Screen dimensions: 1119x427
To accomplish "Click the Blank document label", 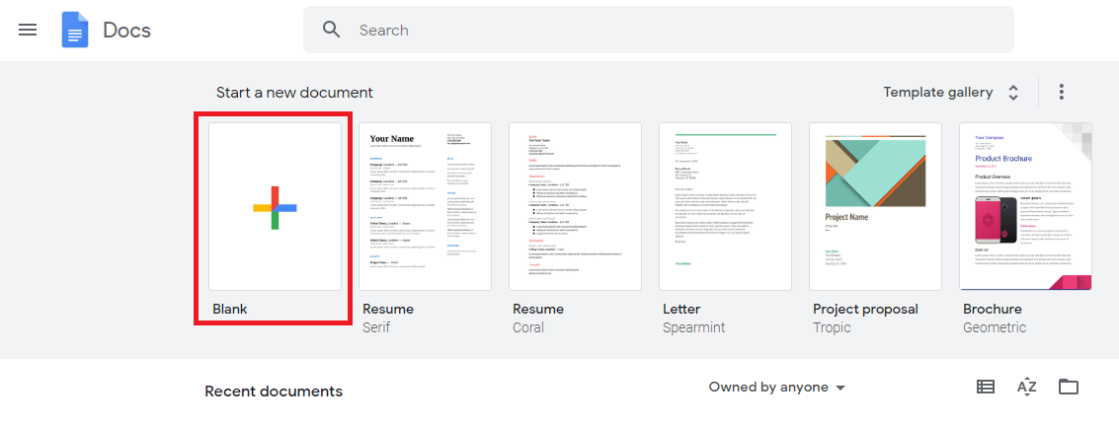I will pos(229,309).
